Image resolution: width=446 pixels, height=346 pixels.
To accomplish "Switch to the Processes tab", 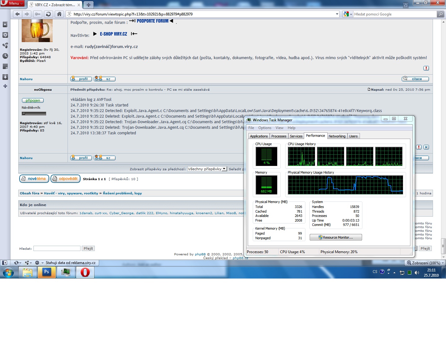I will 278,136.
